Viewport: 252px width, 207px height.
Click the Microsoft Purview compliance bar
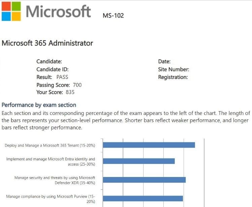tap(143, 199)
